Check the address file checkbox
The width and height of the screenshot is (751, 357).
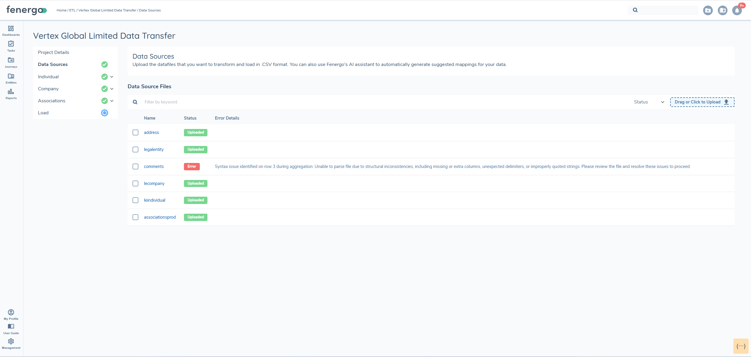coord(135,132)
